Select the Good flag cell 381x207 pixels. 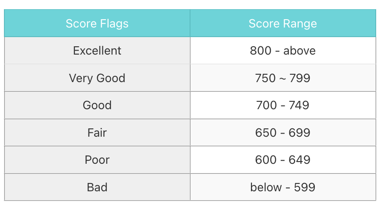tap(97, 105)
